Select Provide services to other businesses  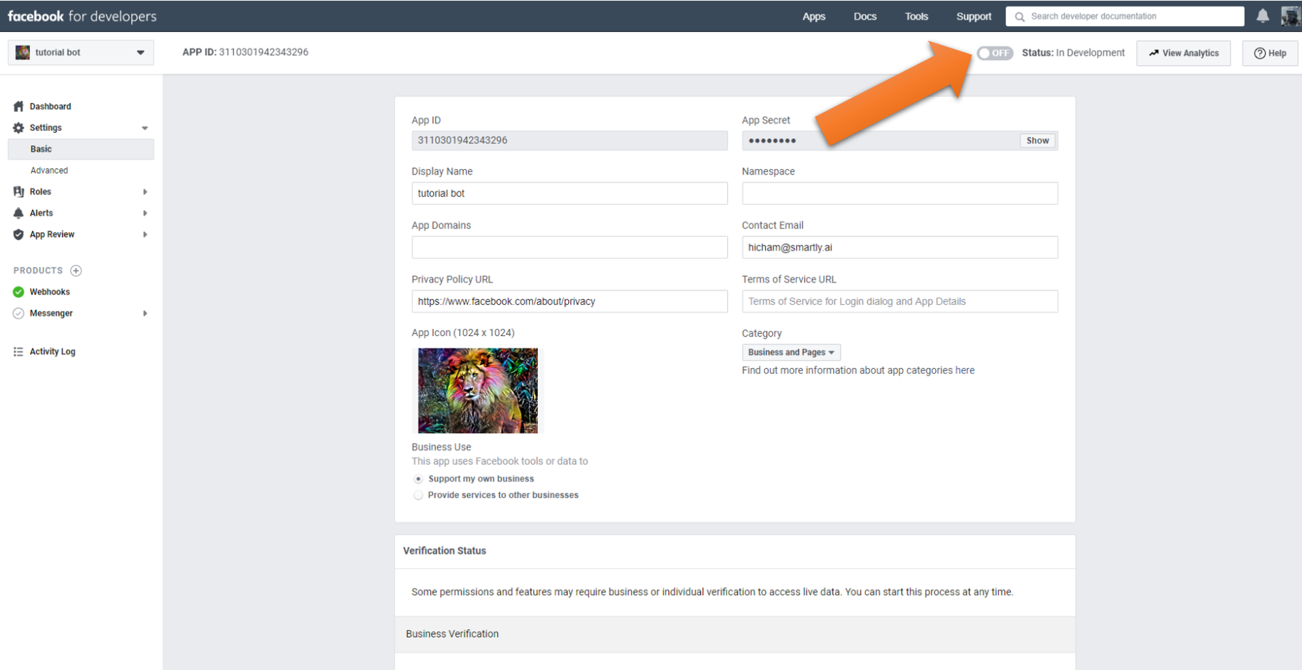[419, 495]
